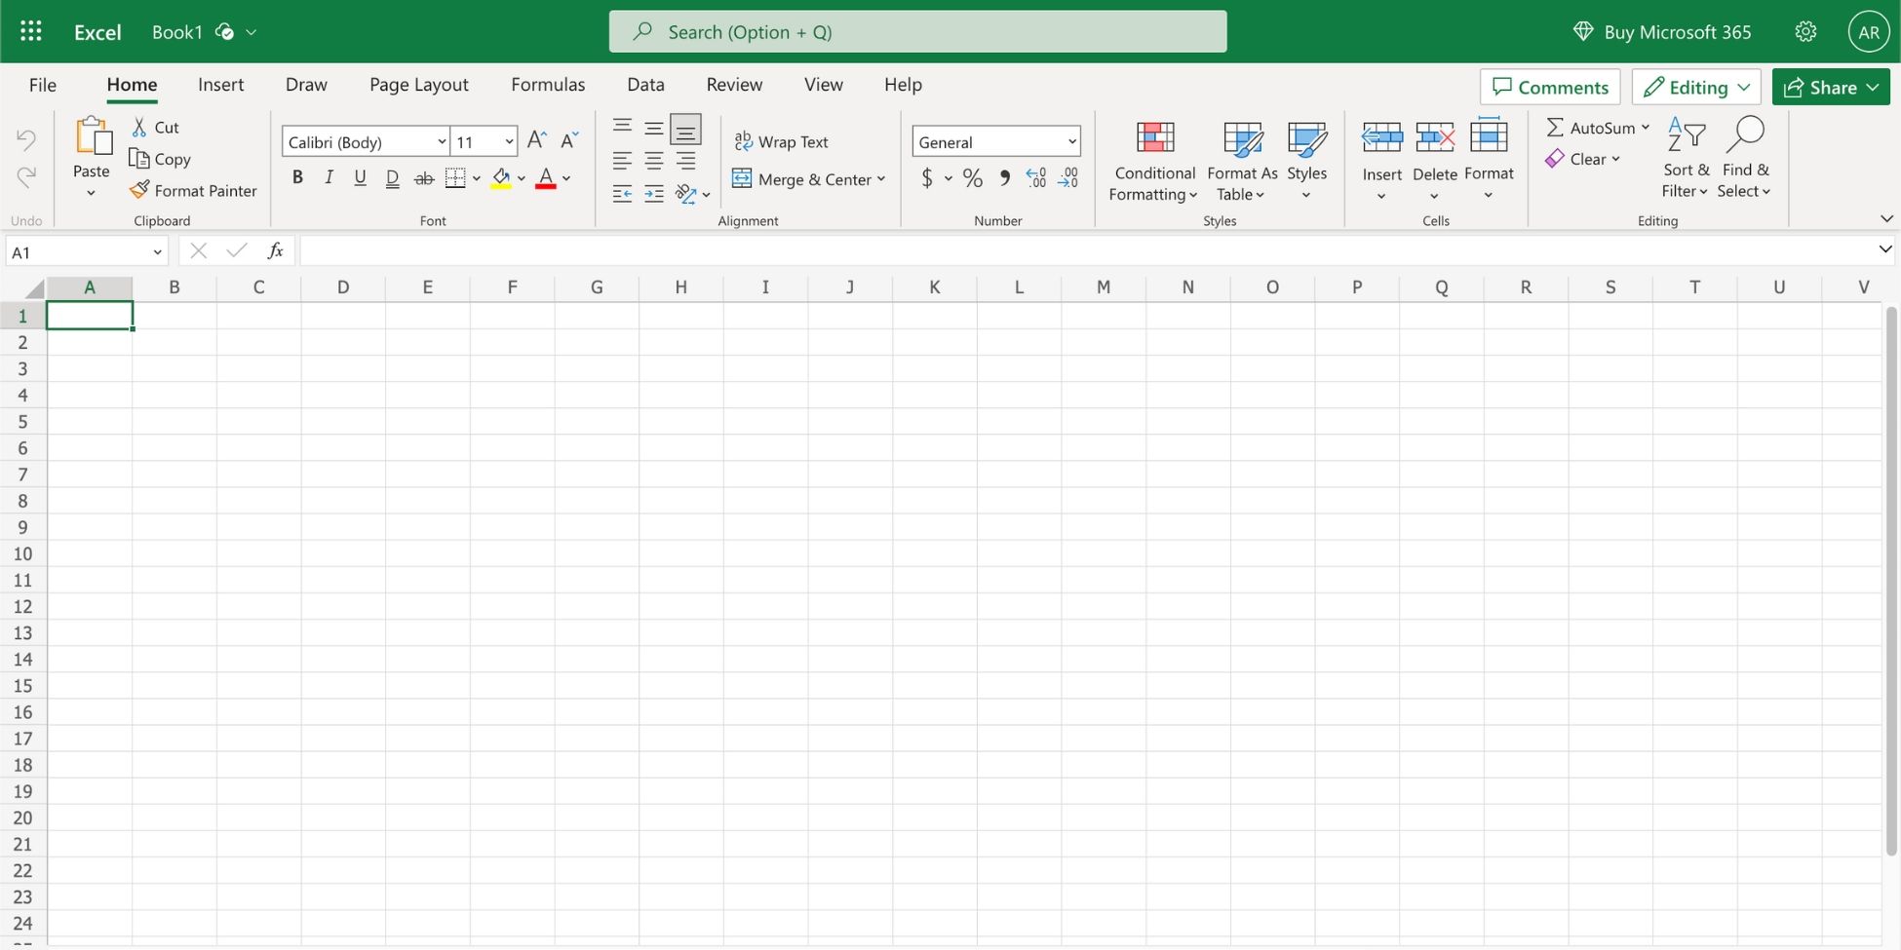Click the vertical scrollbar of the sheet

click(x=1891, y=581)
